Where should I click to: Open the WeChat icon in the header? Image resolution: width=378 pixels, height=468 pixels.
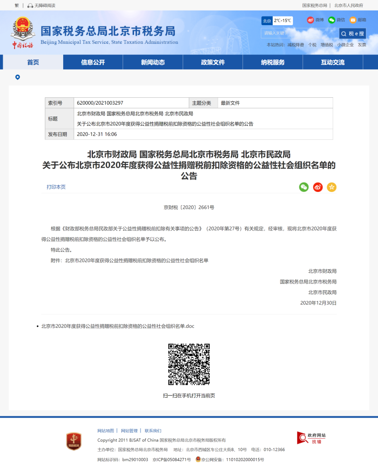click(x=331, y=20)
